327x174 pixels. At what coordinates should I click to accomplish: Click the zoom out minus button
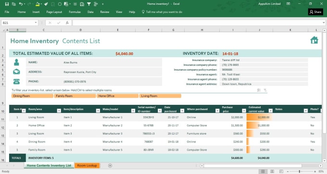288,171
